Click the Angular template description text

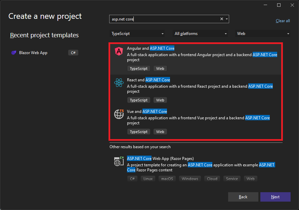click(x=202, y=57)
